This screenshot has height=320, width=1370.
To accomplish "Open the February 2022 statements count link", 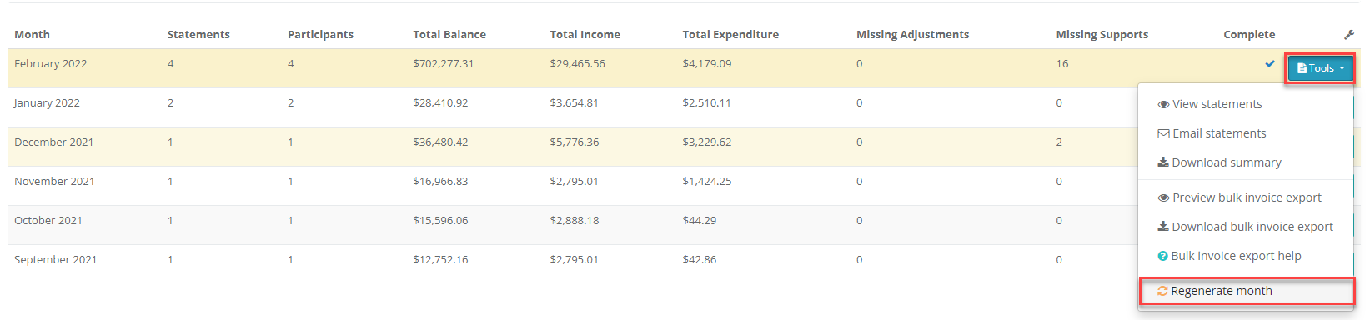I will click(170, 63).
